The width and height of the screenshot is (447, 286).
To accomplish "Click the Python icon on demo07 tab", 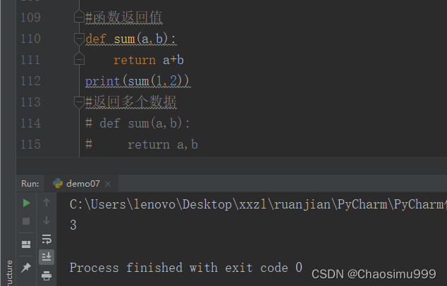I will tap(58, 183).
